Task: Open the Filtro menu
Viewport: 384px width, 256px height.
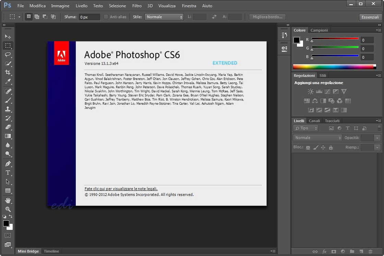Action: point(137,5)
